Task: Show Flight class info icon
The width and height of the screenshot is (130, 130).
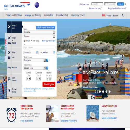Action: coord(47,60)
